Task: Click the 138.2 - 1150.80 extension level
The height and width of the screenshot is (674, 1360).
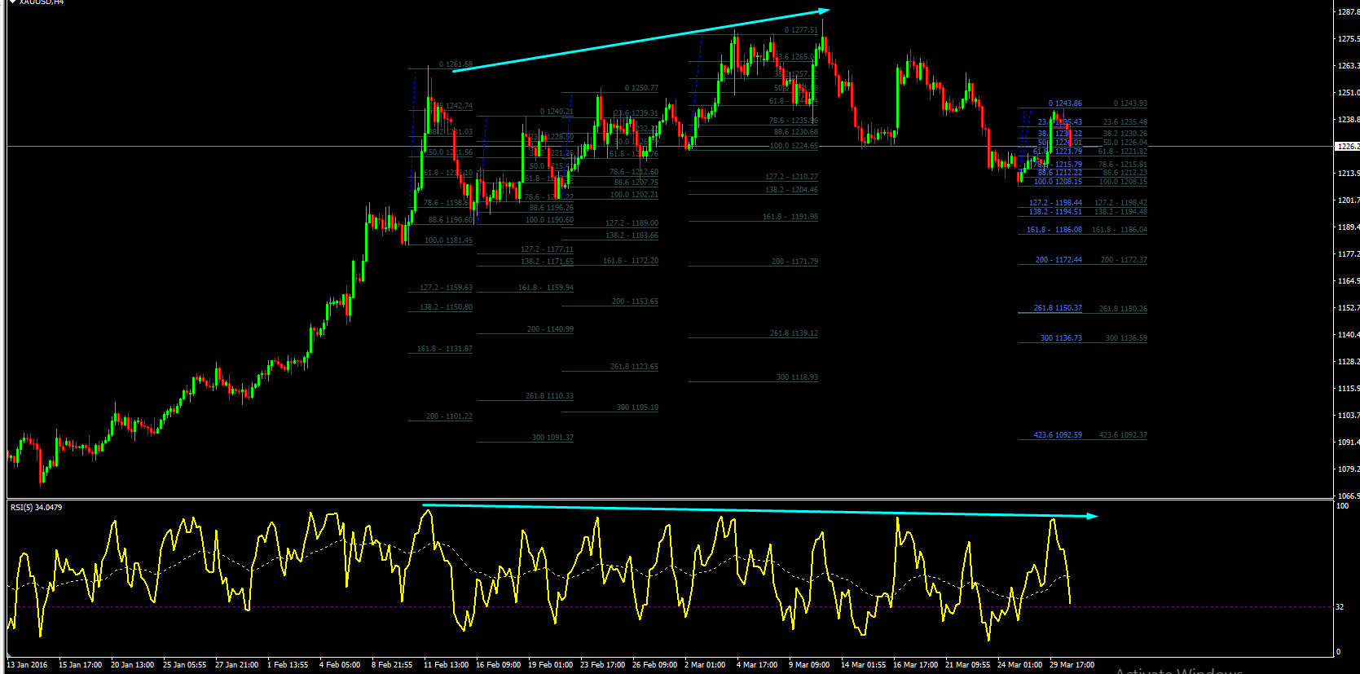Action: tap(446, 307)
